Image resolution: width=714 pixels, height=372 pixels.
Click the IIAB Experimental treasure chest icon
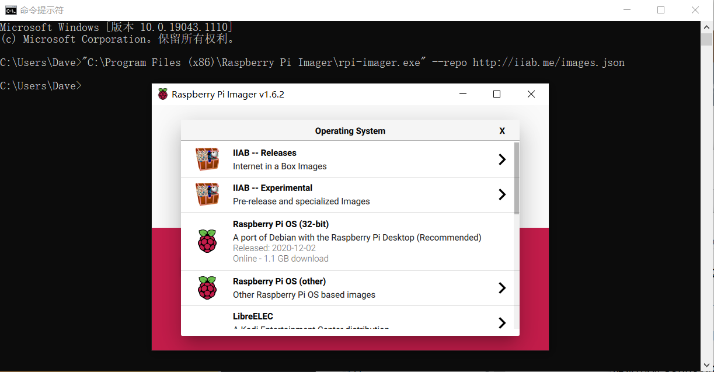click(x=207, y=194)
